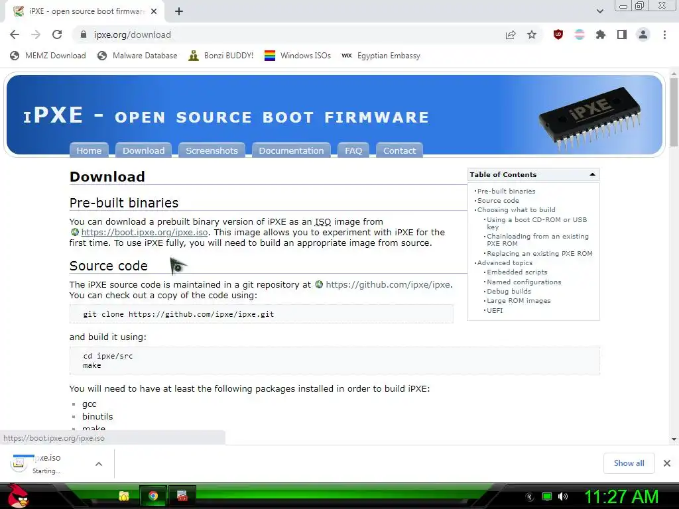Click the green network tray icon
This screenshot has height=509, width=679.
click(547, 496)
